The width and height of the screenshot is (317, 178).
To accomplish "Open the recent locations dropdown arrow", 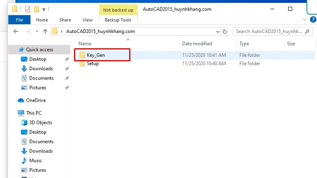I will tap(36, 31).
